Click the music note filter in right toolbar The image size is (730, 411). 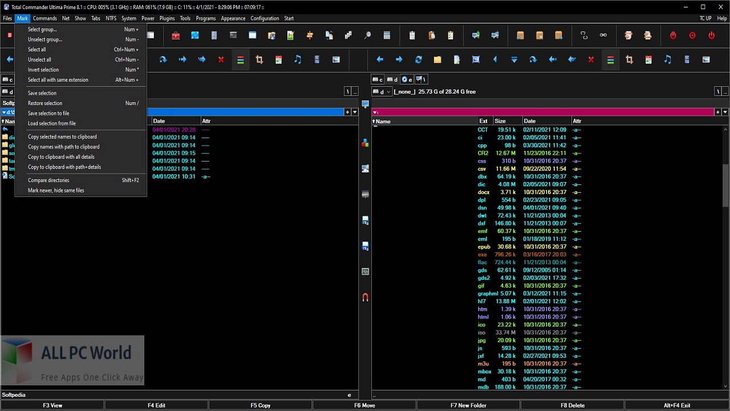[668, 59]
